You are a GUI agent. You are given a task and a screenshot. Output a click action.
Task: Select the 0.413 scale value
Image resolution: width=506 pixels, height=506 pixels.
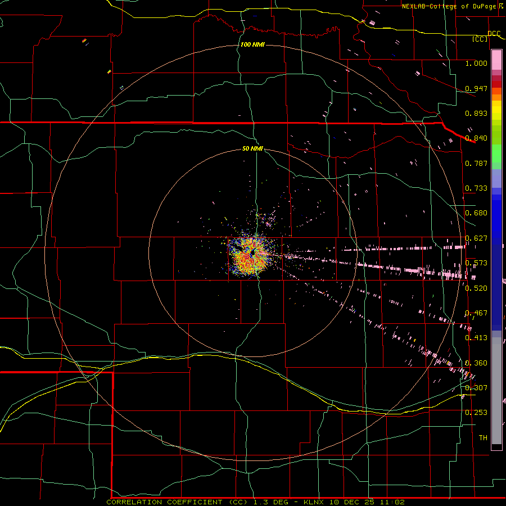(476, 338)
